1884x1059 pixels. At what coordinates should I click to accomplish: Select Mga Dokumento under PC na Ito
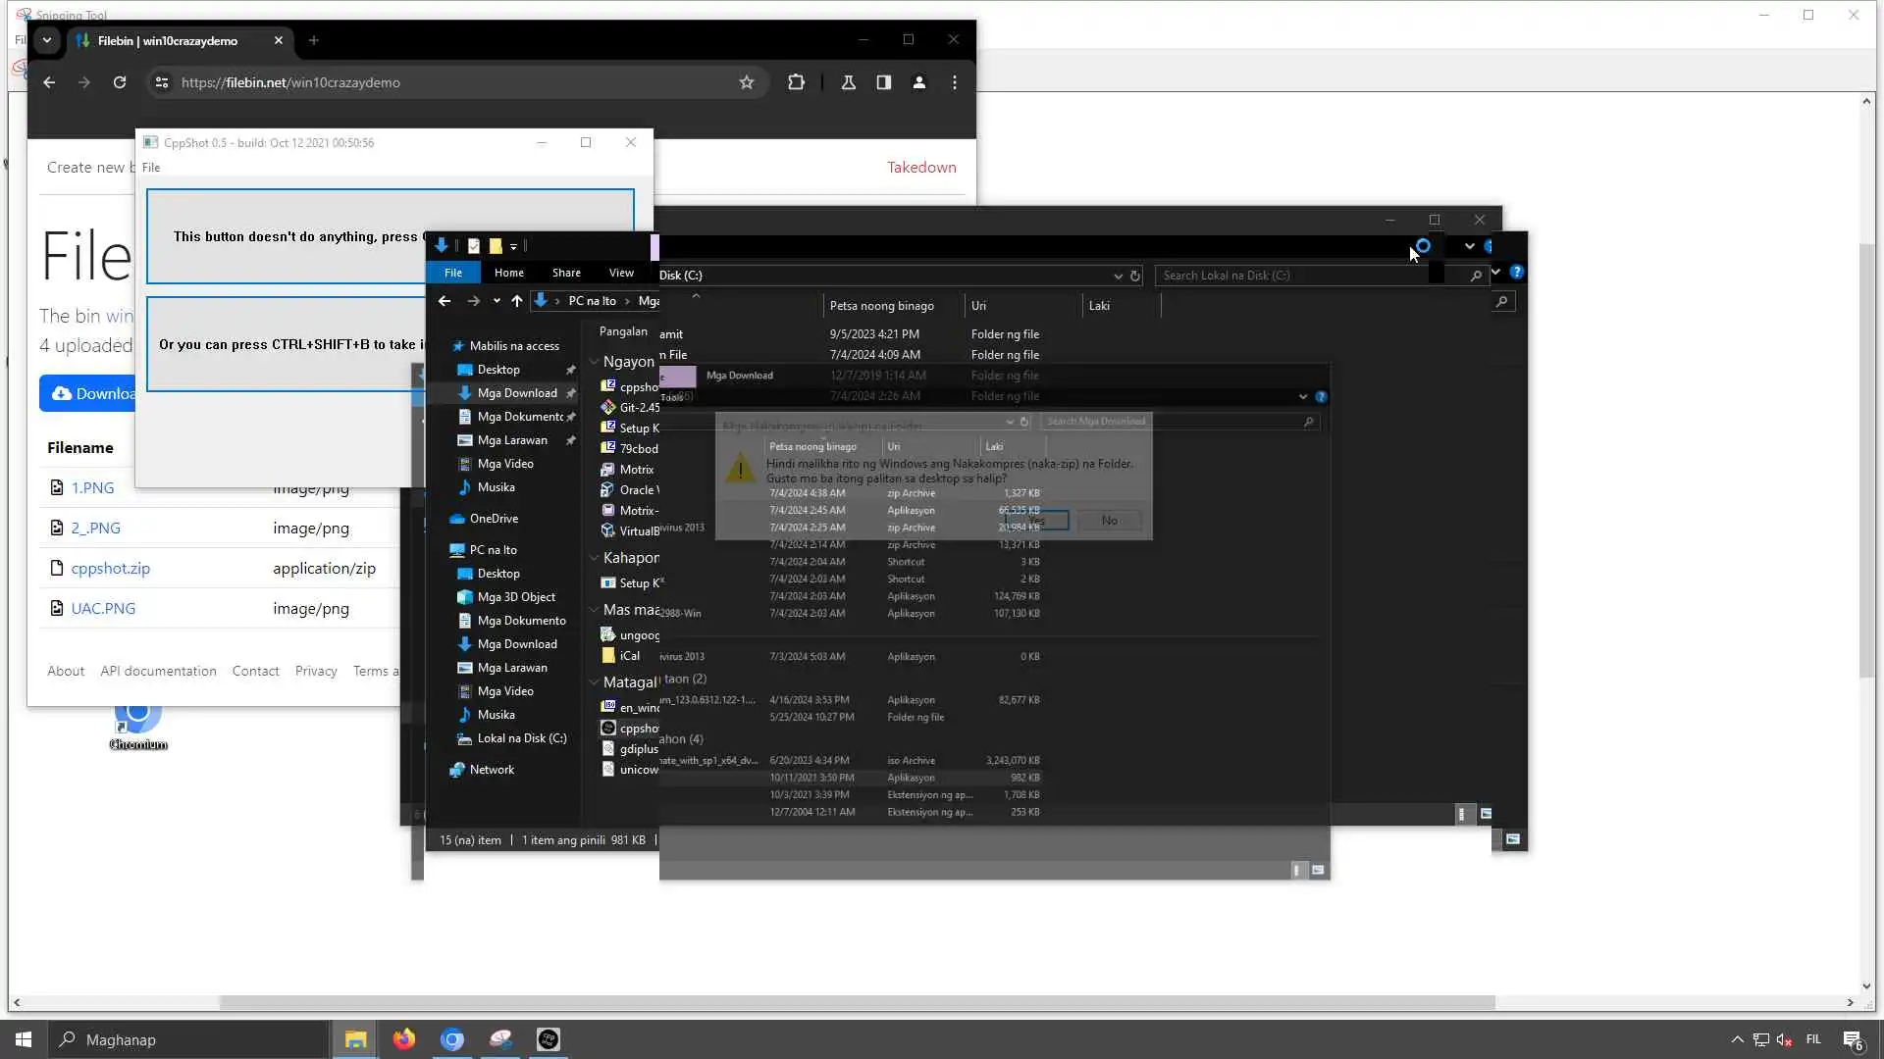click(x=521, y=621)
